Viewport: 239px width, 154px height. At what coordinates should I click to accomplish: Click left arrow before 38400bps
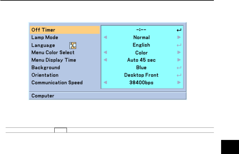pyautogui.click(x=106, y=83)
